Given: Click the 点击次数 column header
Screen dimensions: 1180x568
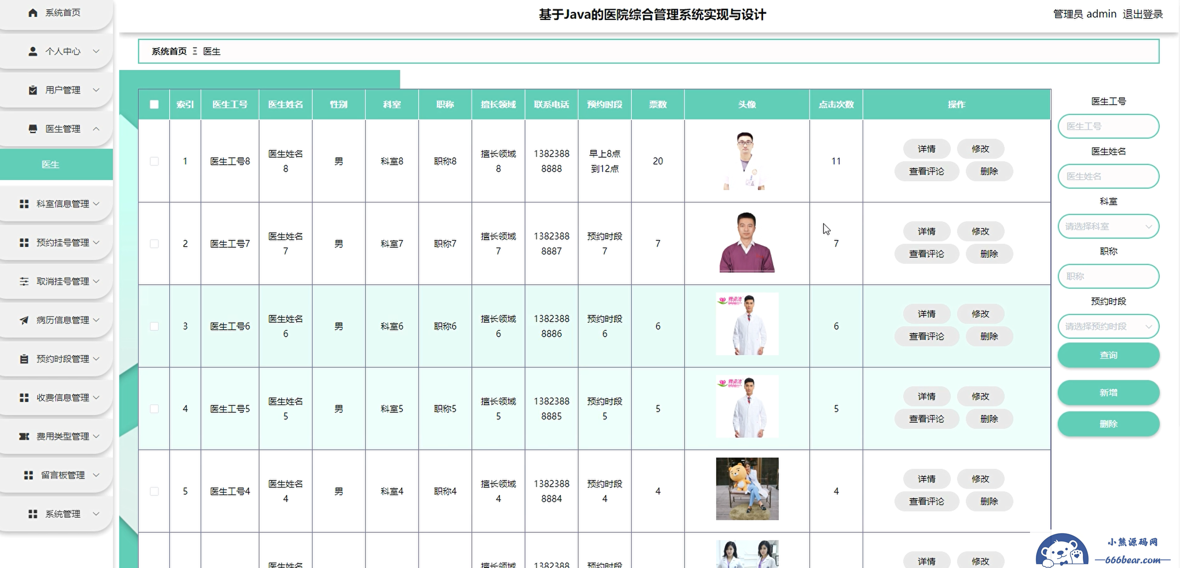Looking at the screenshot, I should 836,104.
